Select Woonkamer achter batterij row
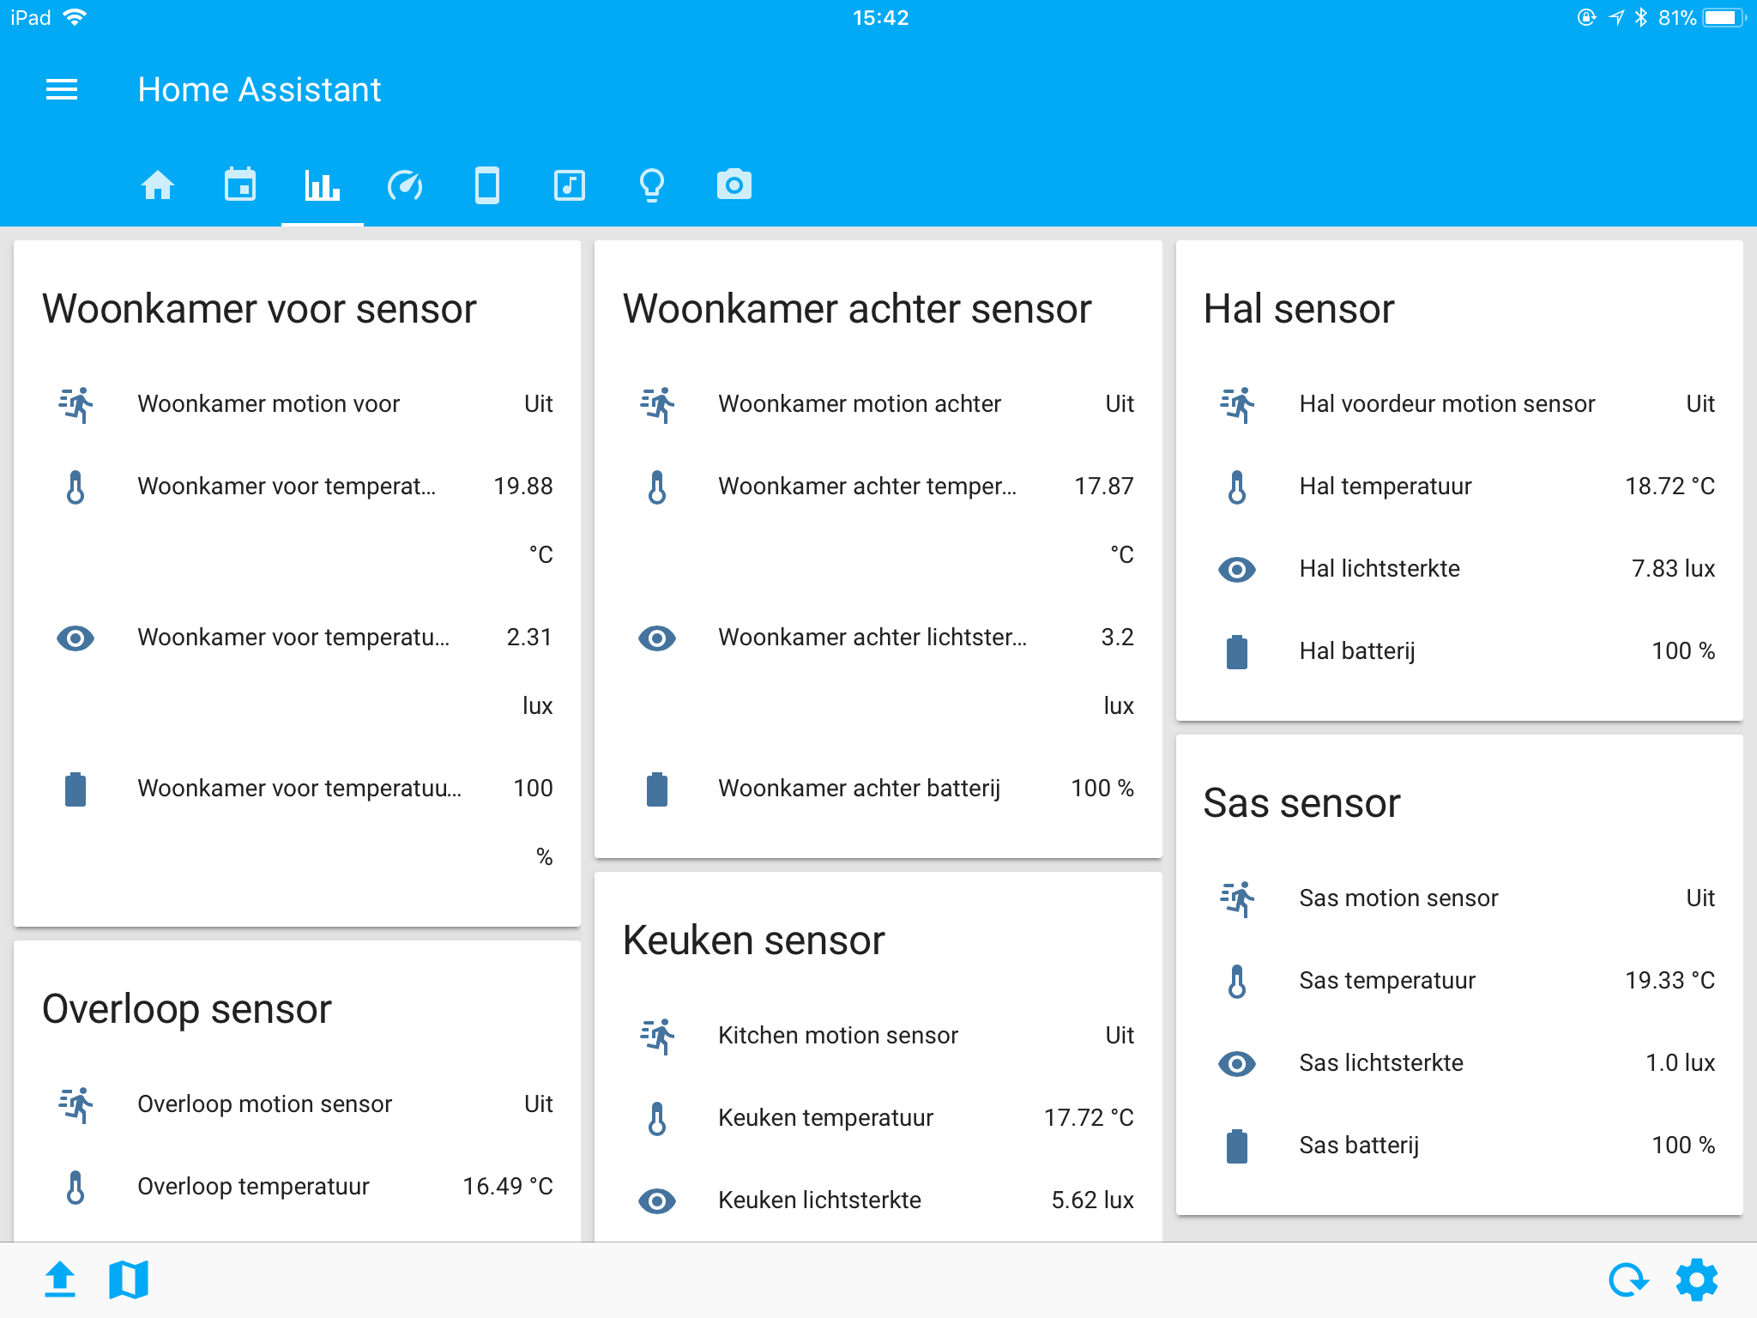This screenshot has height=1318, width=1757. [878, 788]
